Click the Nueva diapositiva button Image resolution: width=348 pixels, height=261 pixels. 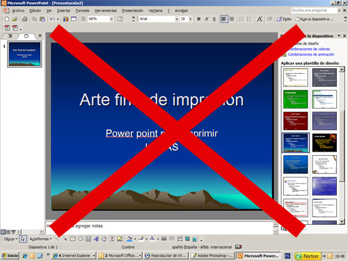314,19
